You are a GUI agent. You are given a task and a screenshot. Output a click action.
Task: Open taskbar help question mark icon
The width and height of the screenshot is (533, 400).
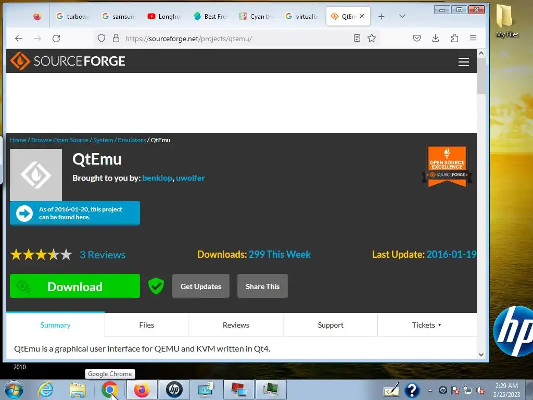(412, 390)
